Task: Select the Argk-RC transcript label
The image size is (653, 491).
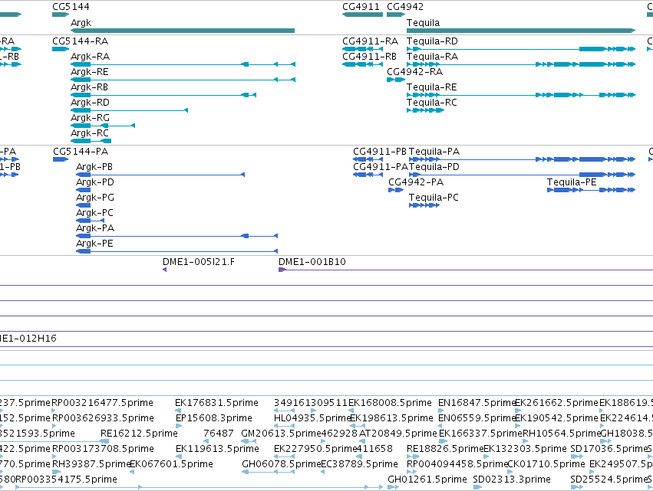Action: [x=90, y=133]
